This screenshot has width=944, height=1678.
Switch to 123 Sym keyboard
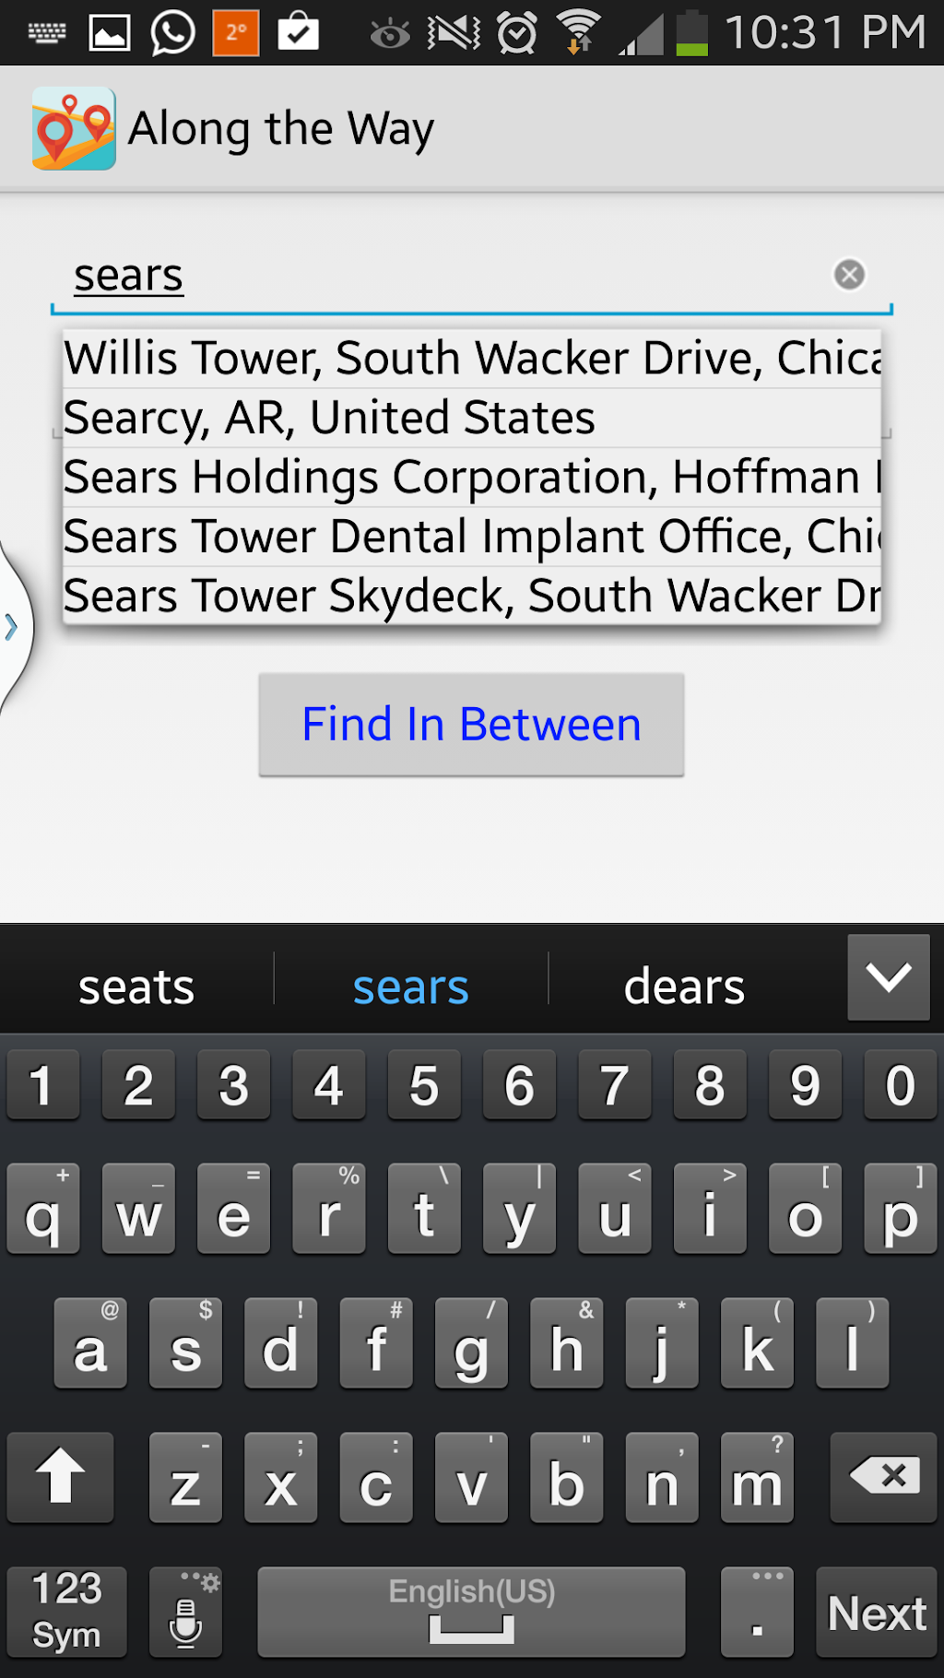click(x=66, y=1613)
